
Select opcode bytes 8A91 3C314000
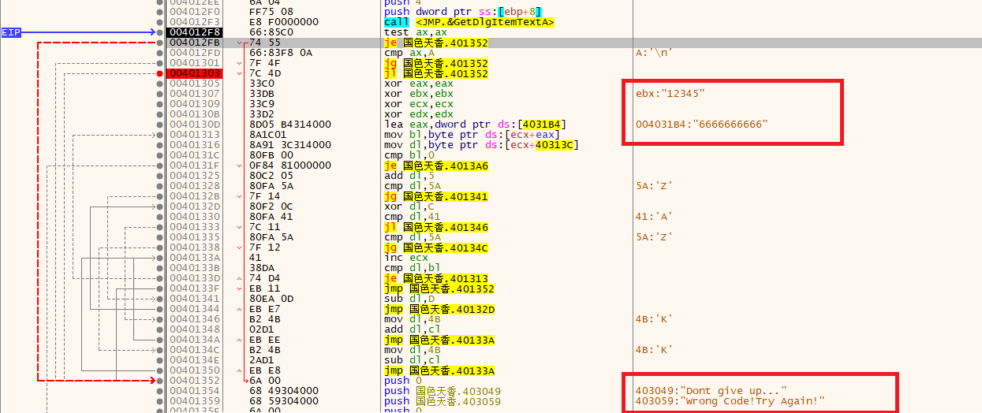[x=290, y=145]
